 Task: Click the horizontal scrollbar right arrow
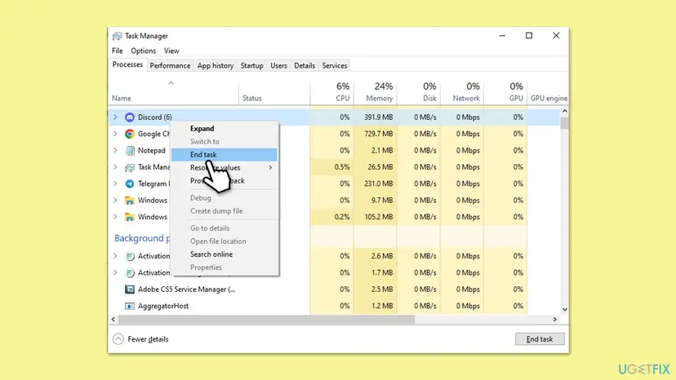point(555,320)
